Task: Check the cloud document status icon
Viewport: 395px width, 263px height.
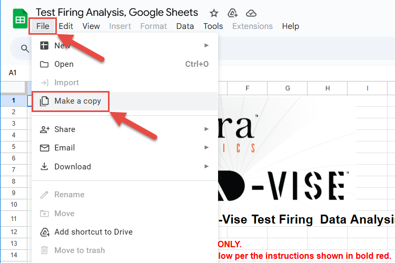Action: coord(251,13)
